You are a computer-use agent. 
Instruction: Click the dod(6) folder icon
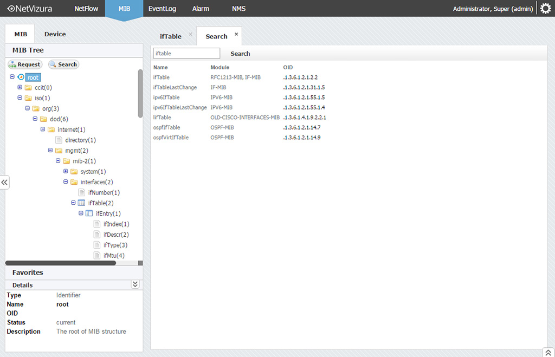point(43,119)
